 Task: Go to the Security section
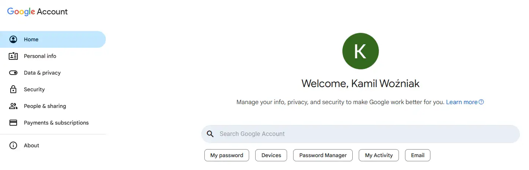pyautogui.click(x=34, y=89)
